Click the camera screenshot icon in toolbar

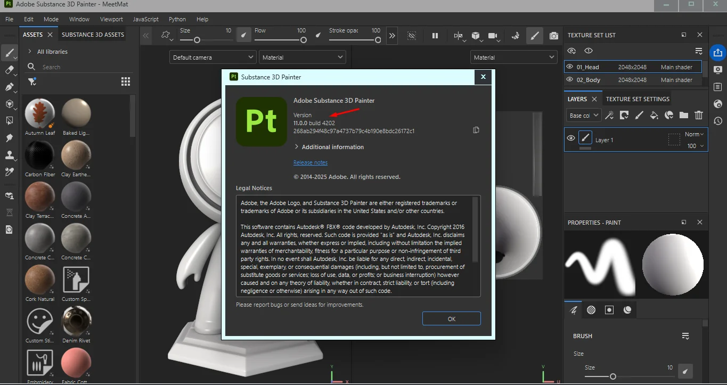click(x=554, y=36)
